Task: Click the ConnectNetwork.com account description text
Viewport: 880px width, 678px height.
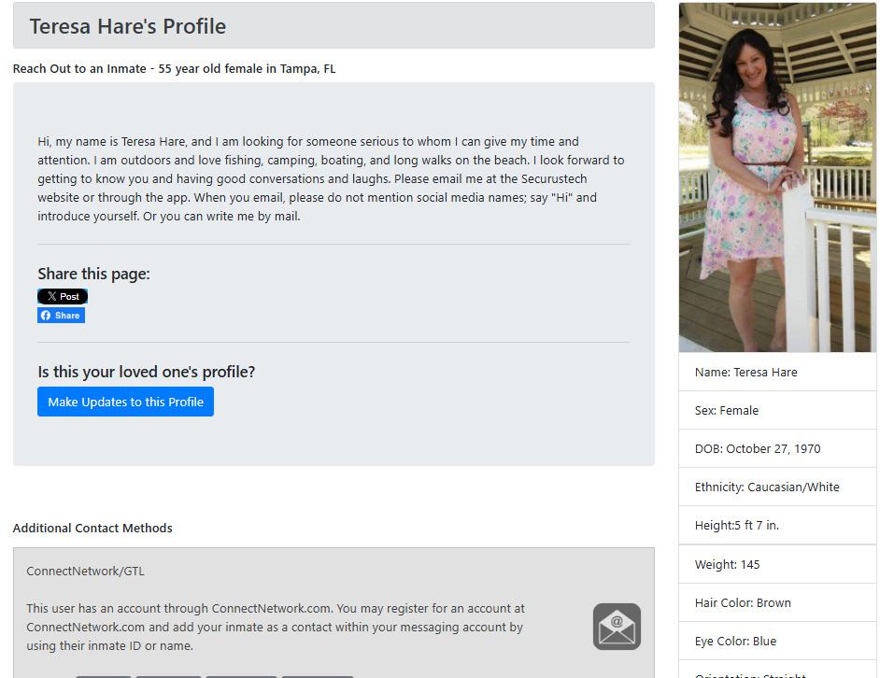Action: pyautogui.click(x=275, y=627)
